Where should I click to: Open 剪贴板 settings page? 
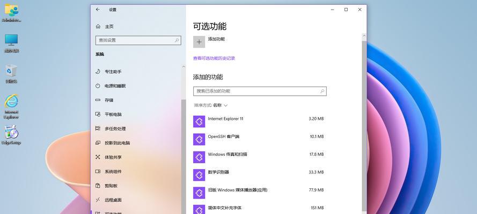111,186
